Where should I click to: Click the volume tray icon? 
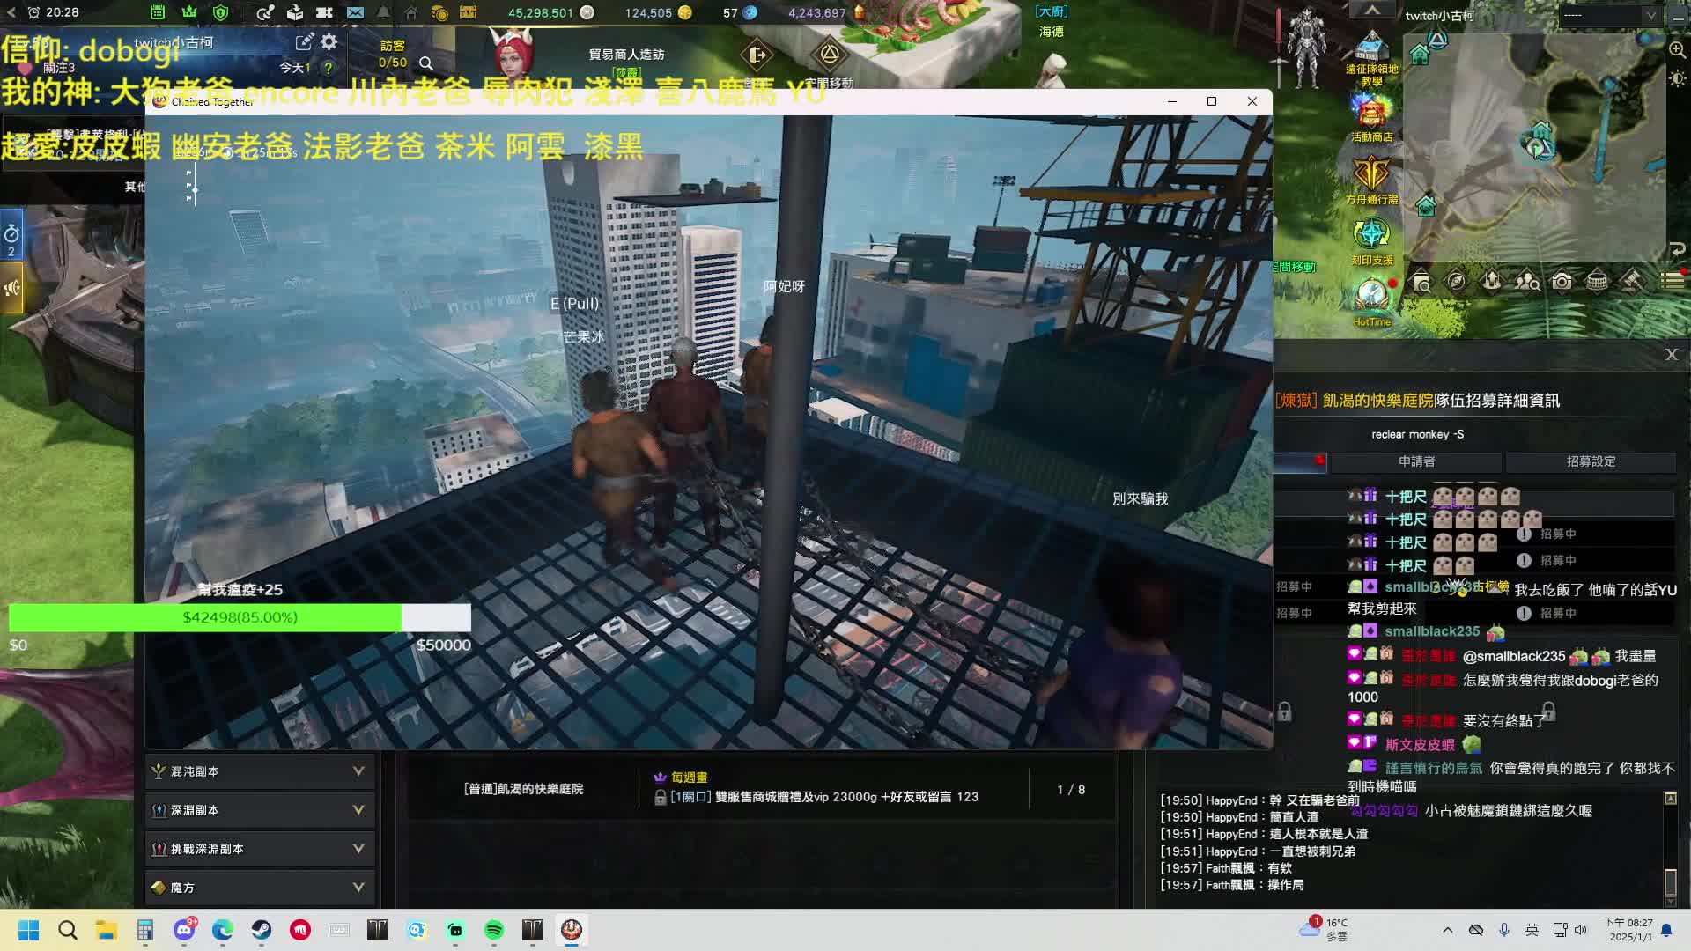[1581, 930]
